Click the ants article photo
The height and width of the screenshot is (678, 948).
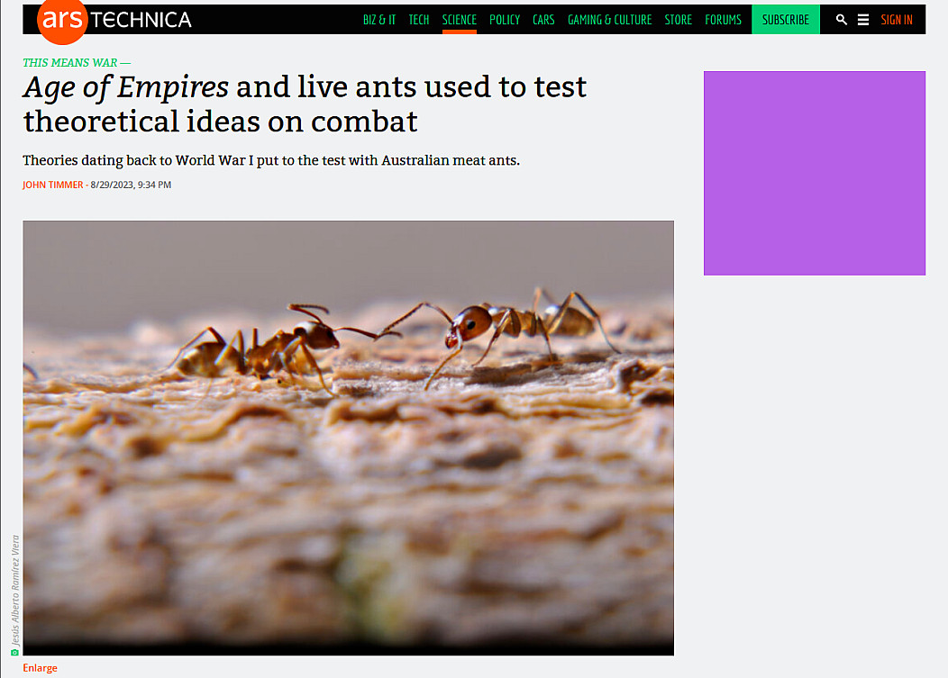348,437
